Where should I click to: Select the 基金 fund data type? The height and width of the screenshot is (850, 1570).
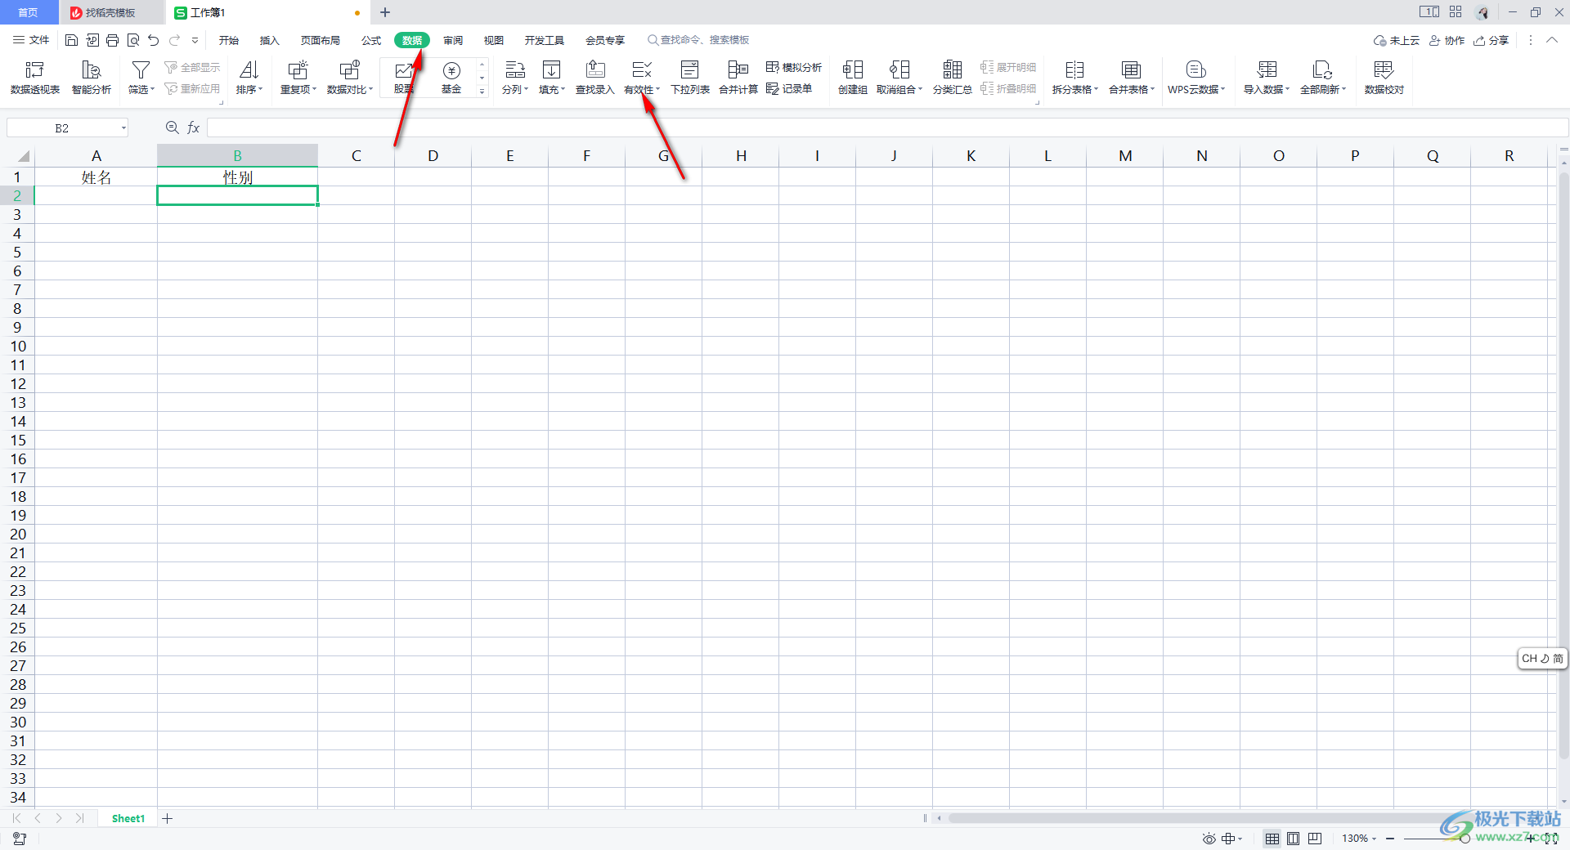coord(451,78)
